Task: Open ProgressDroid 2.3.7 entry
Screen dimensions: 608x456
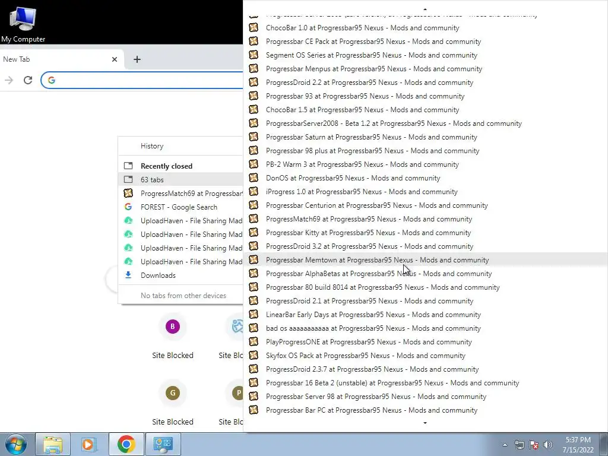Action: tap(425, 369)
